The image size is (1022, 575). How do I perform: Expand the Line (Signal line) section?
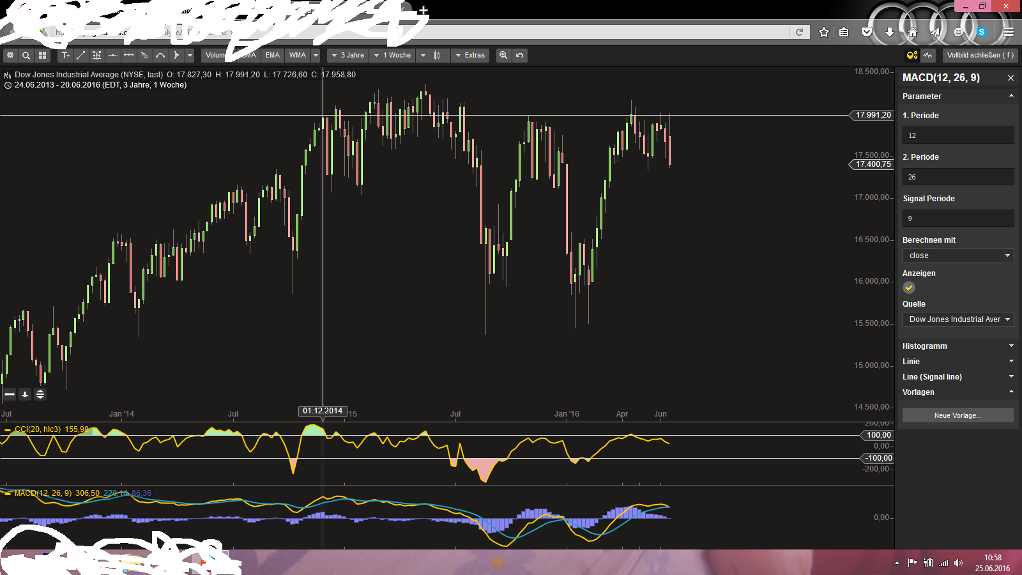958,377
